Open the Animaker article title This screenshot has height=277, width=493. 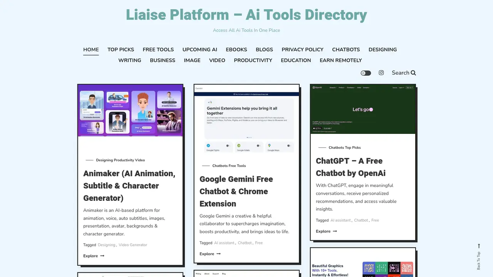pyautogui.click(x=129, y=186)
